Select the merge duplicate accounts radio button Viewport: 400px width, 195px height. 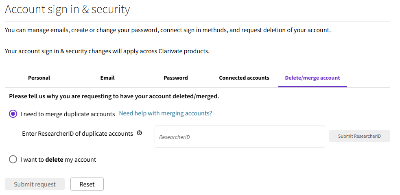[13, 114]
